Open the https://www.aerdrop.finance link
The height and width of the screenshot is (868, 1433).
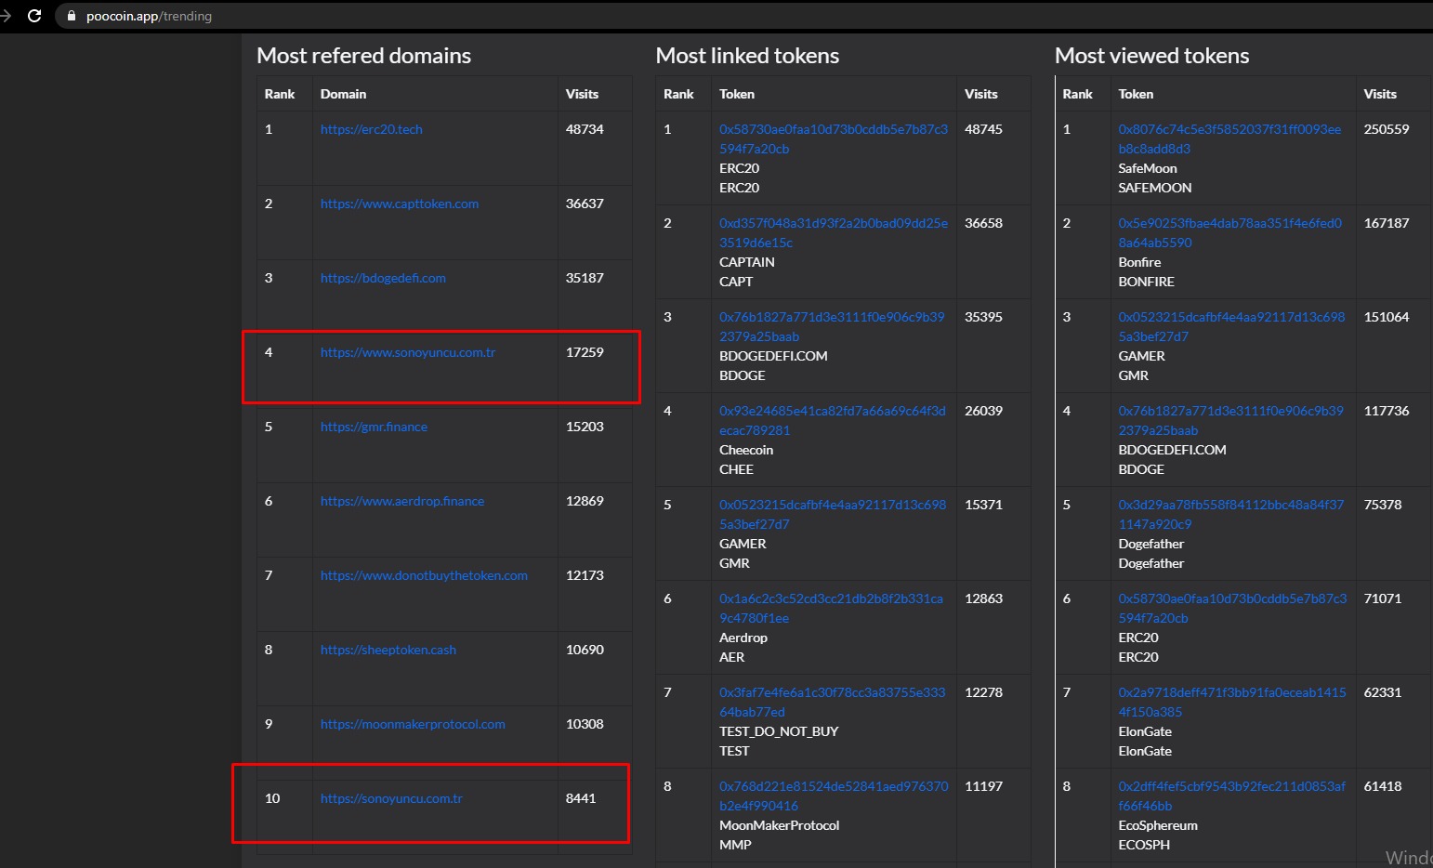pos(402,501)
